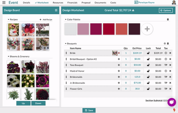
Task: Collapse the Bouquets section
Action: (x=66, y=43)
